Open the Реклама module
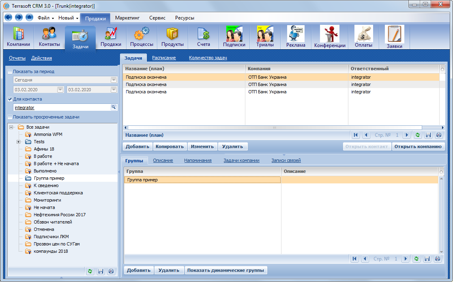This screenshot has height=282, width=453. coord(296,37)
